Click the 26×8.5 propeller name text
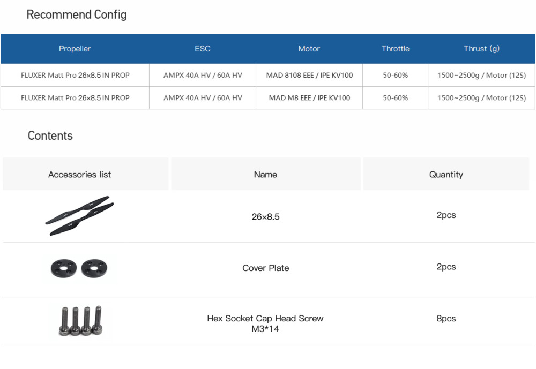Viewport: 536px width, 369px height. [265, 217]
